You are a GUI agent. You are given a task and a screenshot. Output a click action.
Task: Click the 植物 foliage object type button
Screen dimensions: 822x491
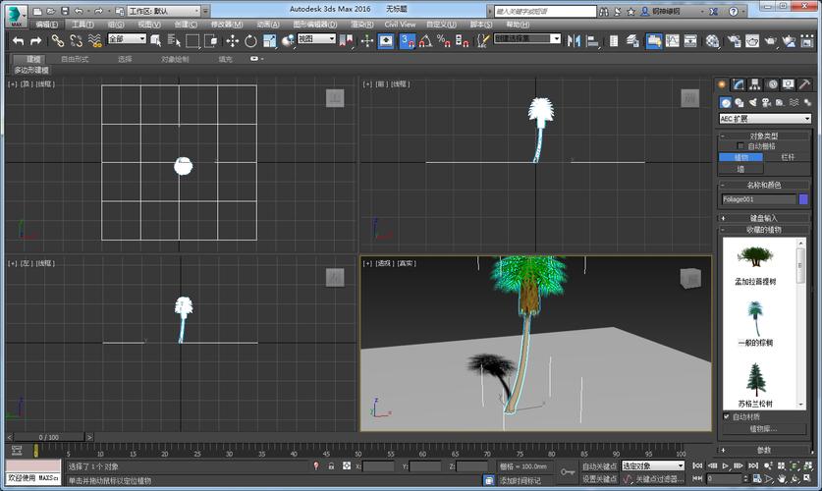coord(740,157)
